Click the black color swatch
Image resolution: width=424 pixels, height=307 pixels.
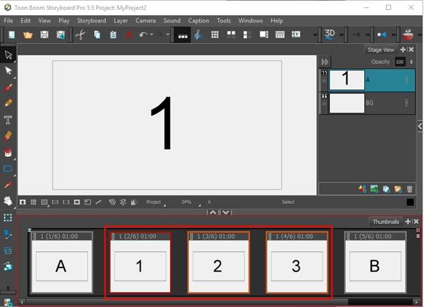[410, 202]
